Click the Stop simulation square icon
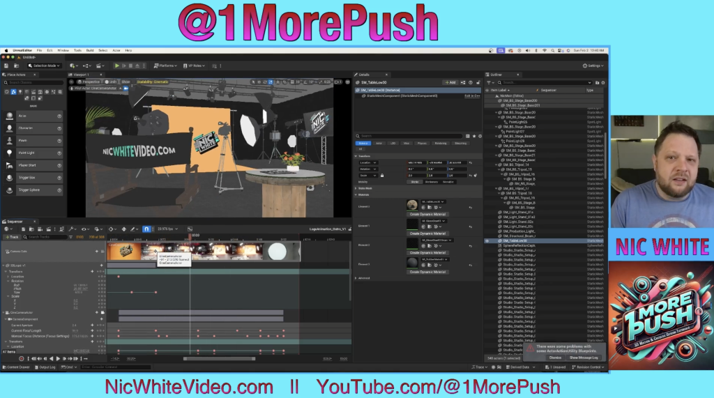 pyautogui.click(x=130, y=66)
